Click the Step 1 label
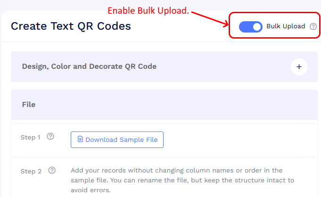The height and width of the screenshot is (197, 321). [30, 138]
